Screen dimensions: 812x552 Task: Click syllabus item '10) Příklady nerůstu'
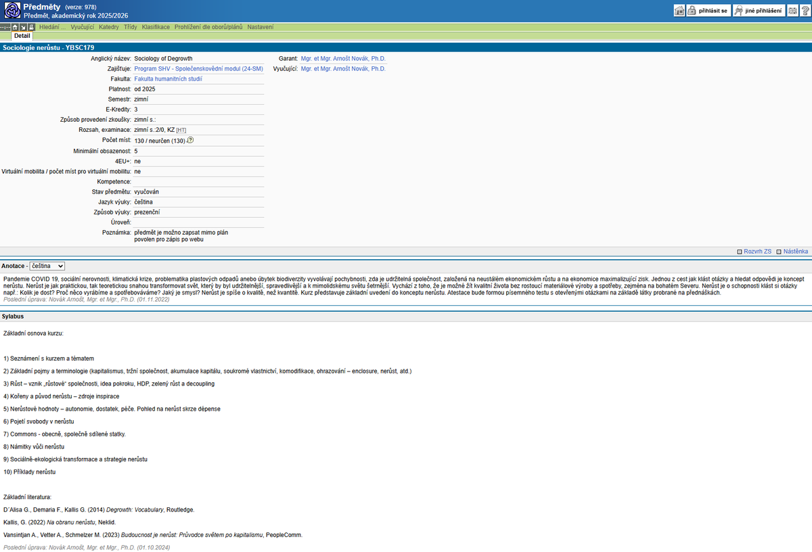click(x=30, y=471)
